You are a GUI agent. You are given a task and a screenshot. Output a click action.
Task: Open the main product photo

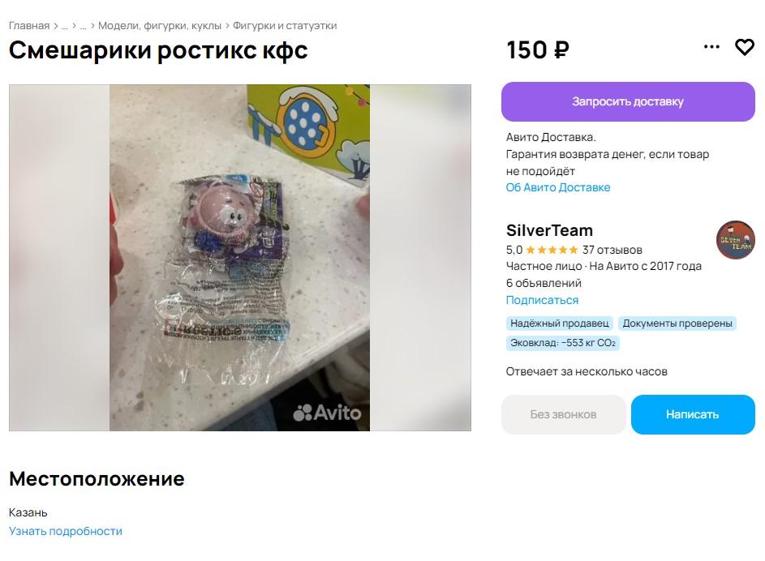tap(239, 258)
